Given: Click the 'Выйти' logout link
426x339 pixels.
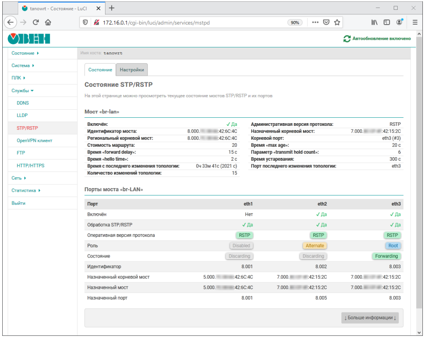Looking at the screenshot, I should [18, 203].
